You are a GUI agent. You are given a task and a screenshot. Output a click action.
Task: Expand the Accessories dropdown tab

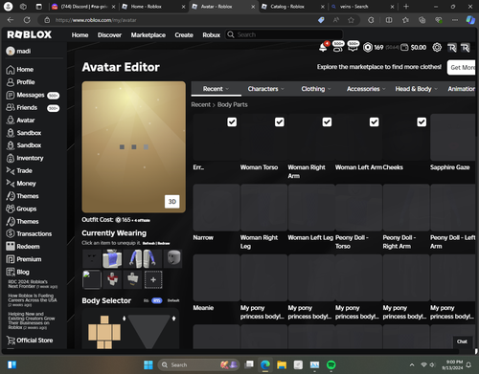point(366,89)
